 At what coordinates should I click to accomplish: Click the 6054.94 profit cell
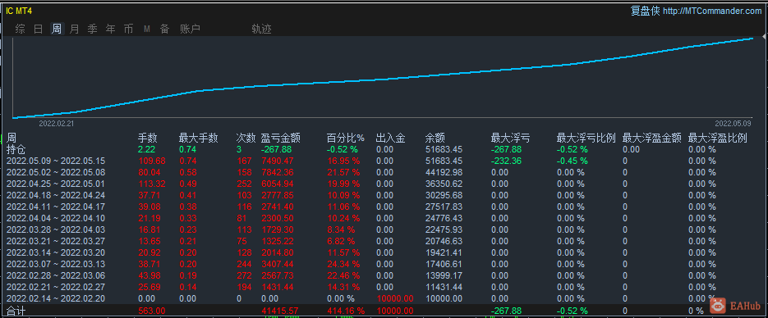click(278, 184)
